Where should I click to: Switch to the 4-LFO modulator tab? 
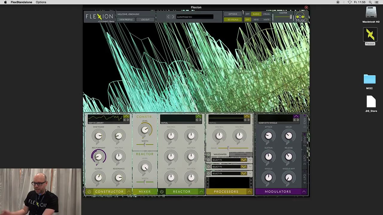[x=305, y=179]
